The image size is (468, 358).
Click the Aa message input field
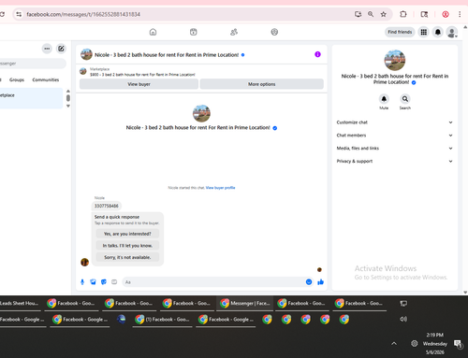click(213, 282)
